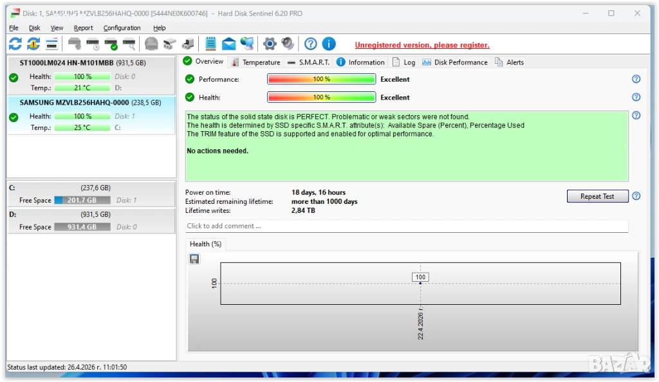Open the Configuration menu
Image resolution: width=659 pixels, height=382 pixels.
(122, 28)
